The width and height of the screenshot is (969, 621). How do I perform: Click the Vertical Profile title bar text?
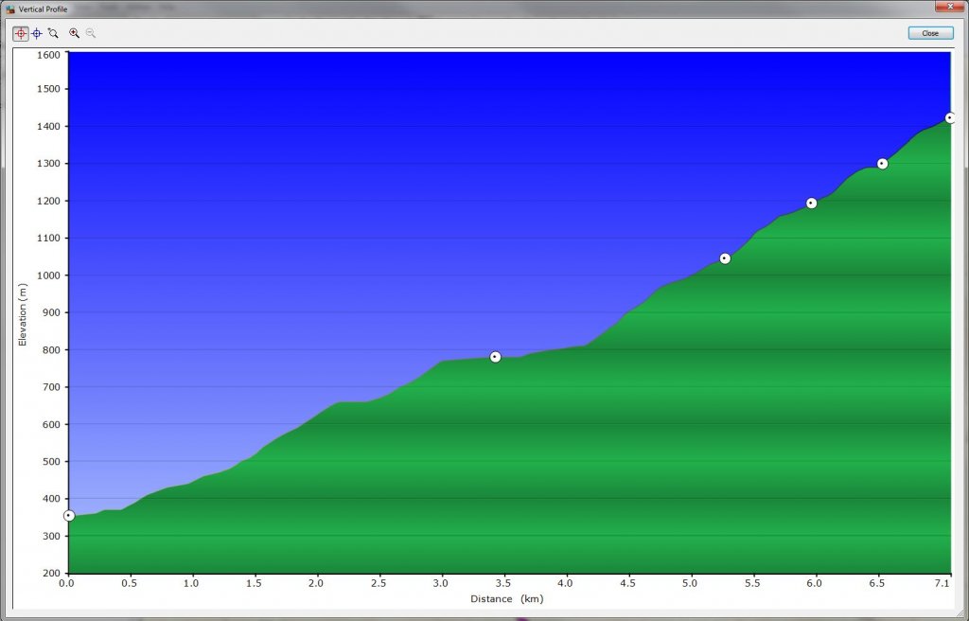(44, 8)
